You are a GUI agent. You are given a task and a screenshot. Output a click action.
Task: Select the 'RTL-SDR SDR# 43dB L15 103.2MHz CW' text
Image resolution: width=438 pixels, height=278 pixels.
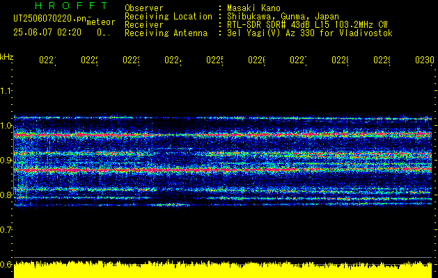tap(307, 25)
